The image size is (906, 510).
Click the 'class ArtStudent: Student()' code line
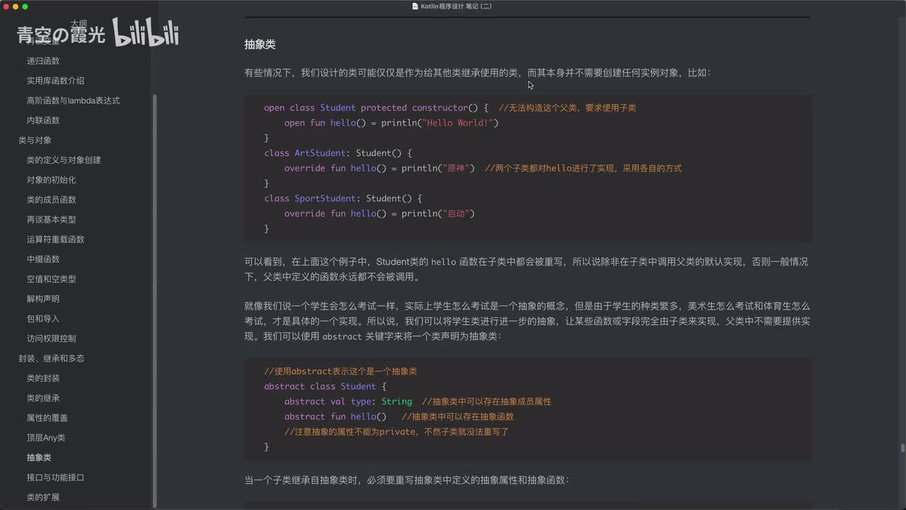pyautogui.click(x=338, y=153)
